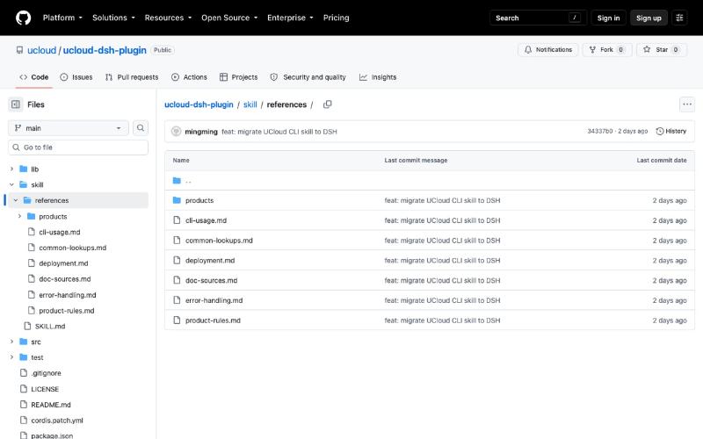703x439 pixels.
Task: Click LICENSE file icon in tree
Action: click(x=24, y=389)
